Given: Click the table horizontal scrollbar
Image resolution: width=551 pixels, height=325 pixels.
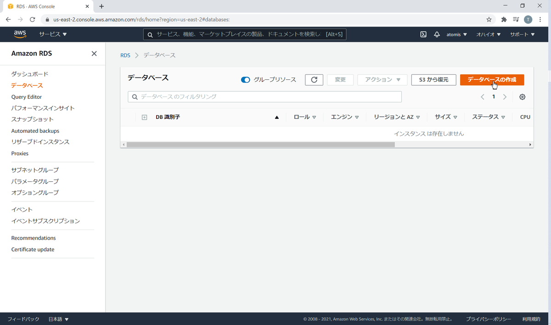Looking at the screenshot, I should (260, 144).
